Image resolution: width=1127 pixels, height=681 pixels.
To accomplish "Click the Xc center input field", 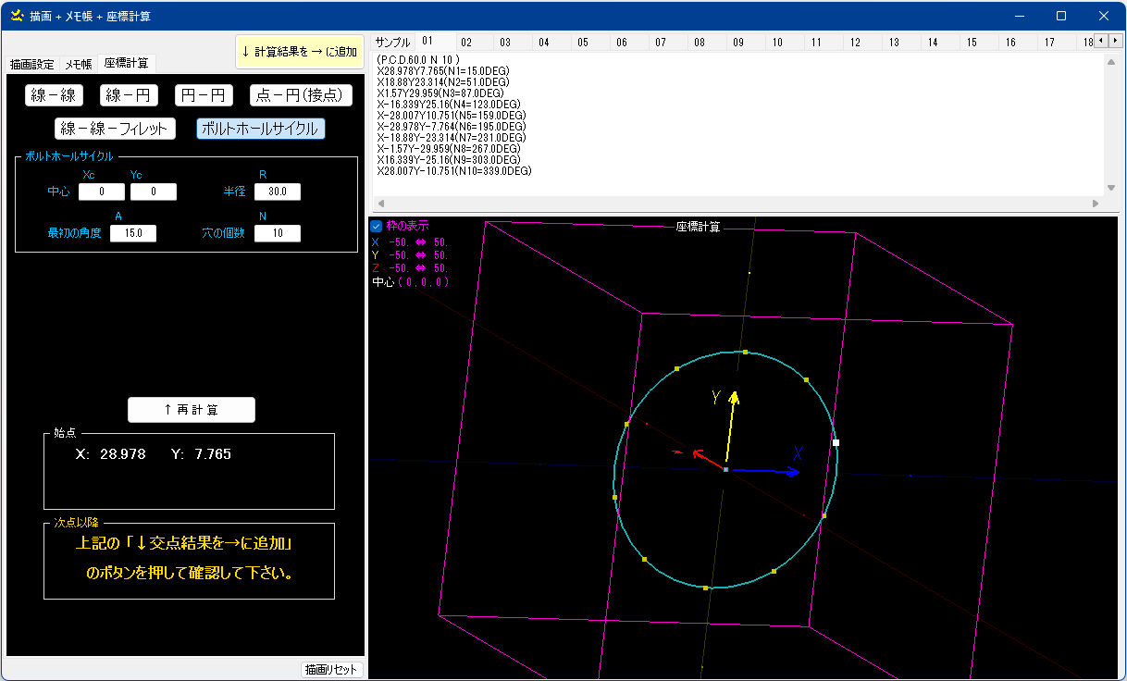I will (x=101, y=192).
